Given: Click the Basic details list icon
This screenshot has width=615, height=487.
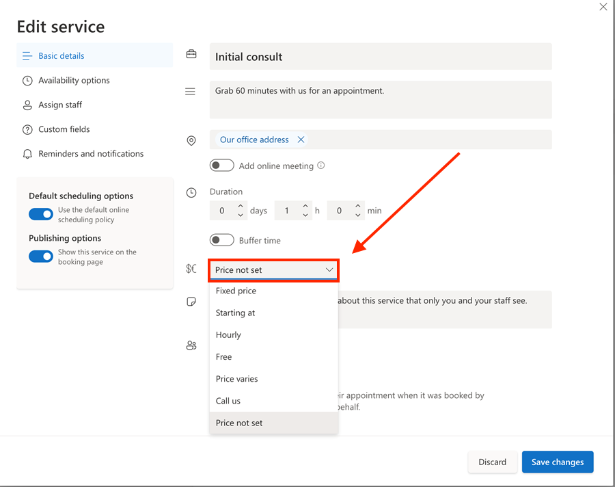Looking at the screenshot, I should coord(27,56).
